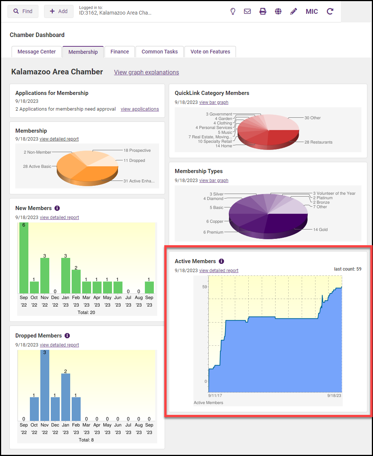Click the pencil edit icon
Viewport: 373px width, 456px height.
click(293, 11)
